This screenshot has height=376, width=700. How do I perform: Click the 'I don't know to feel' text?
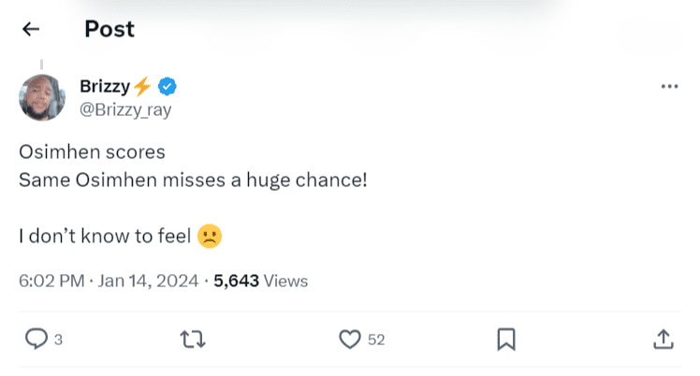[x=105, y=238]
